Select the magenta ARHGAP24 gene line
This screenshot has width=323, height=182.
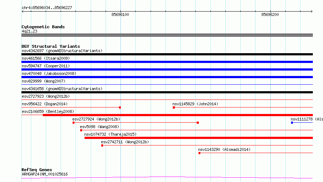pos(167,178)
